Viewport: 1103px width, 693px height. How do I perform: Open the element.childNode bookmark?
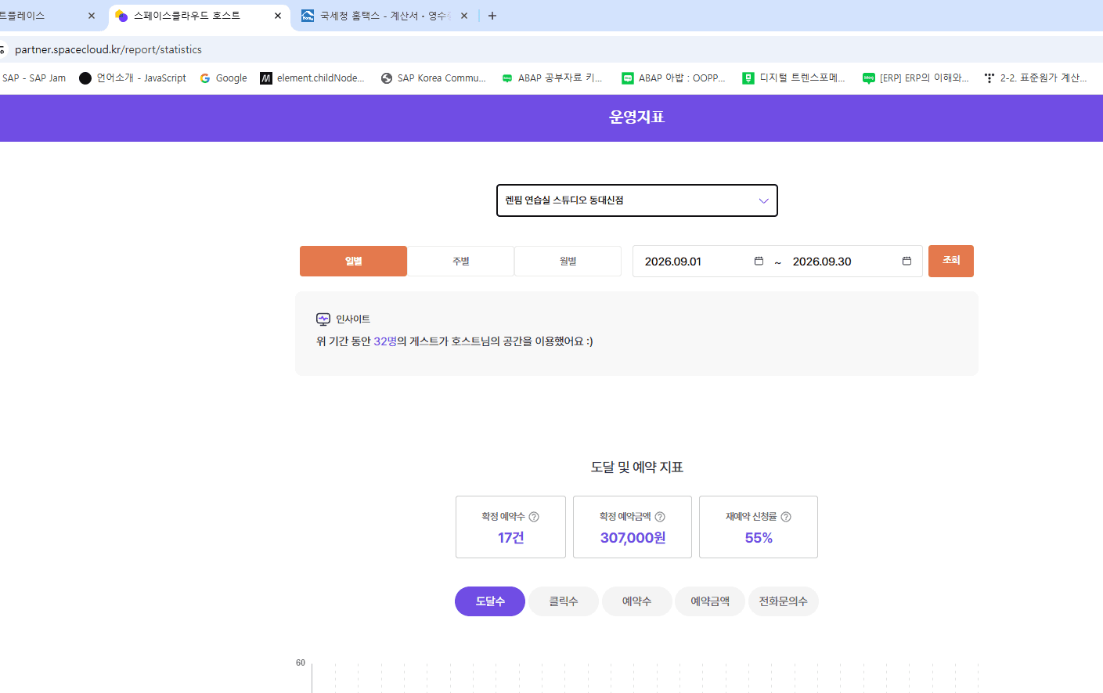(x=312, y=78)
